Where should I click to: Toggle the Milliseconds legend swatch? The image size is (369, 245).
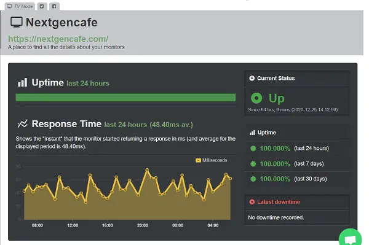point(198,160)
